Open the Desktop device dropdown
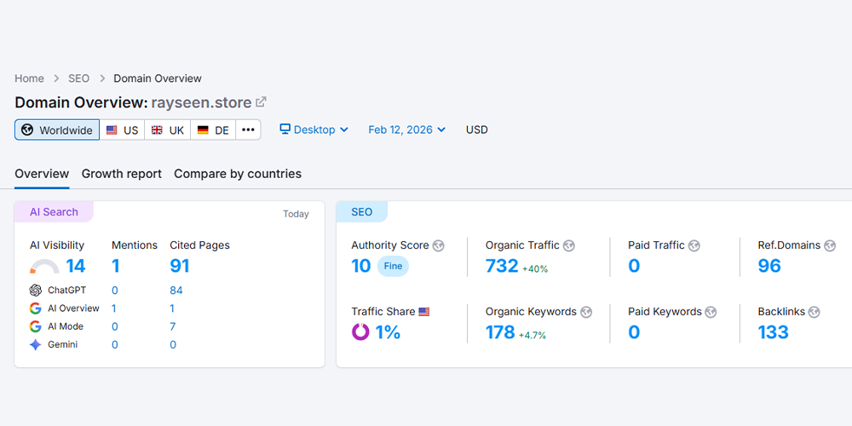 coord(314,130)
